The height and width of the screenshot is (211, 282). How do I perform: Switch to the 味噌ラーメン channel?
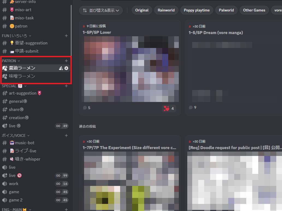click(x=22, y=76)
